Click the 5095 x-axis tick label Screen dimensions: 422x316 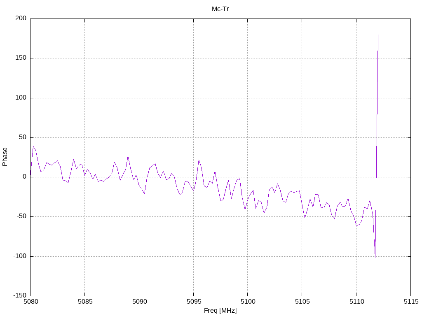194,302
